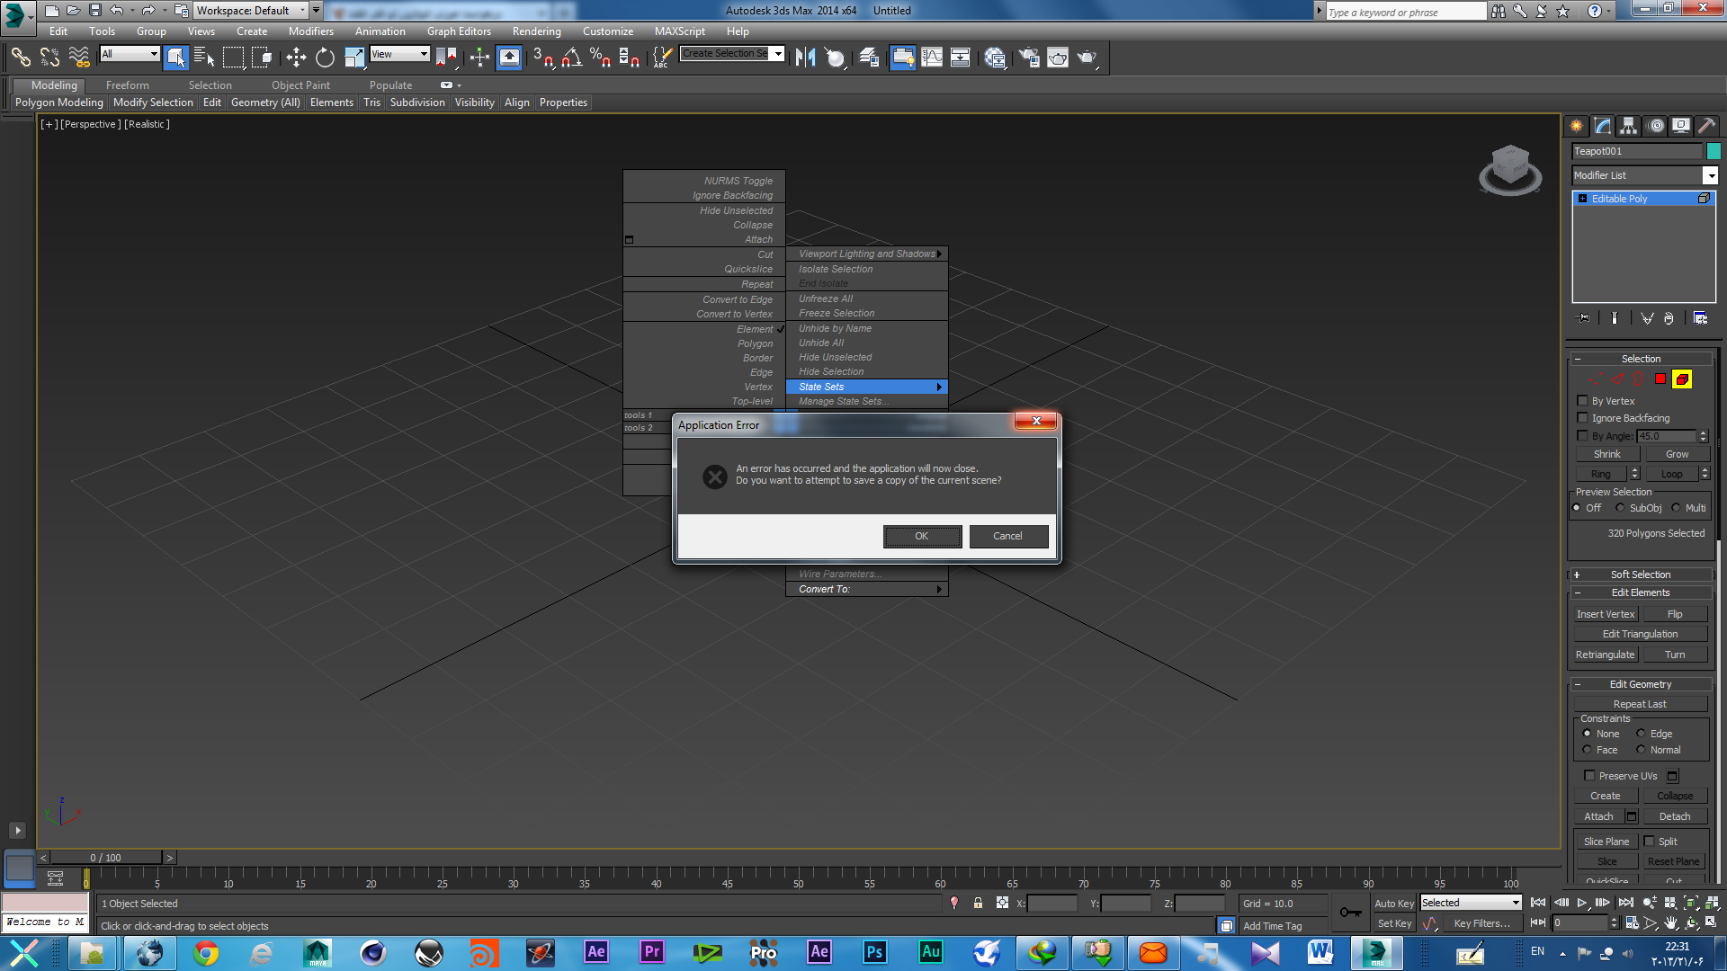The height and width of the screenshot is (971, 1727).
Task: Click OK in the Application Error dialog
Action: click(922, 536)
